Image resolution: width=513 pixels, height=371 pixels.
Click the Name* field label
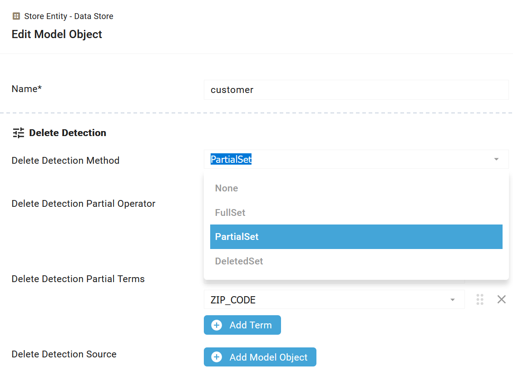(27, 89)
